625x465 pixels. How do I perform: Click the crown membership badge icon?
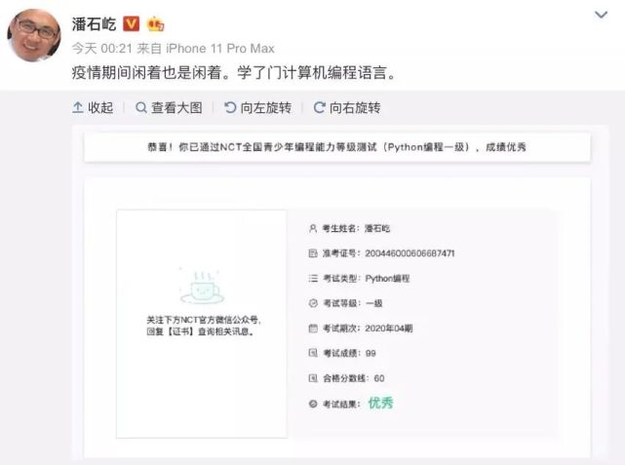click(x=155, y=24)
